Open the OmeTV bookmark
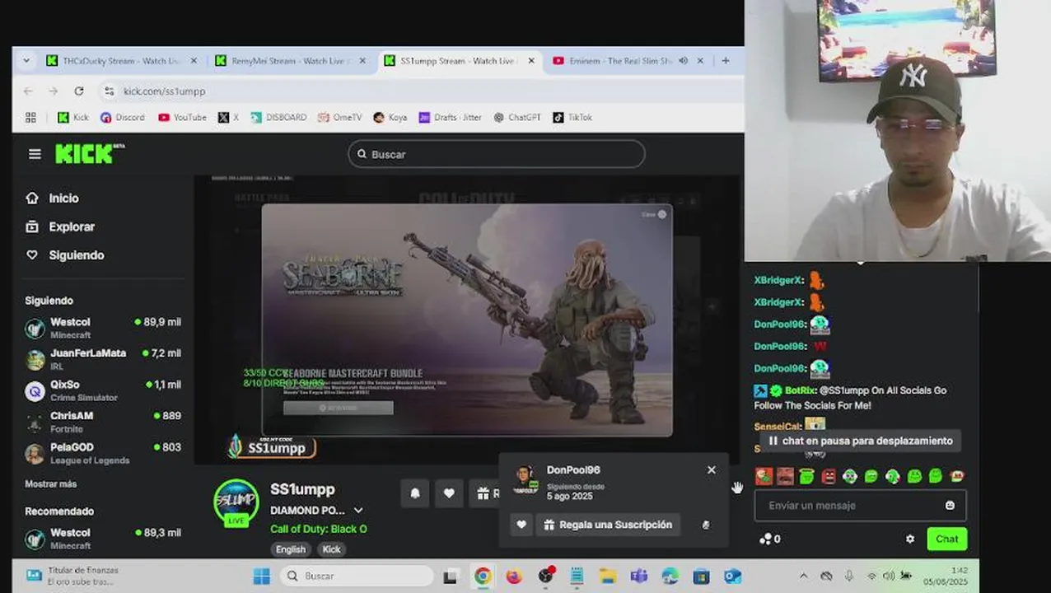Image resolution: width=1051 pixels, height=593 pixels. click(339, 118)
